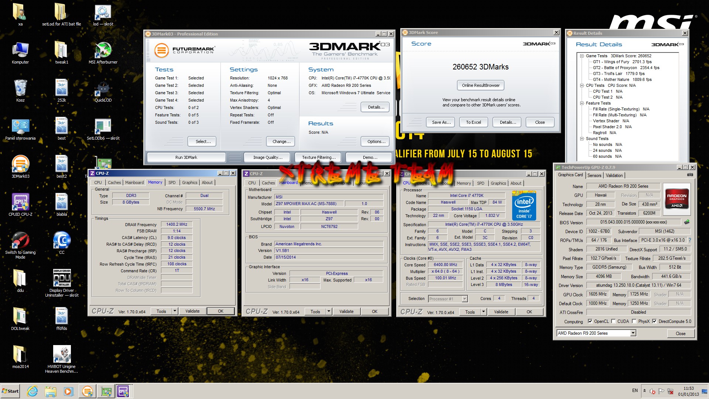This screenshot has width=709, height=399.
Task: Click the GPU-Z save BIOS icon
Action: 687,222
